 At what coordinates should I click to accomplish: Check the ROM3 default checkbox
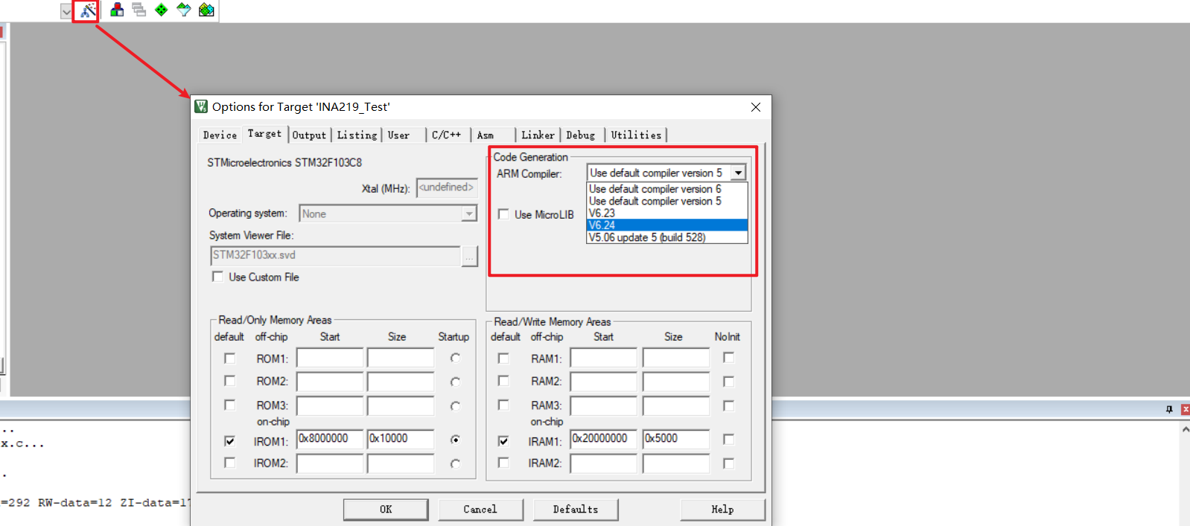229,405
